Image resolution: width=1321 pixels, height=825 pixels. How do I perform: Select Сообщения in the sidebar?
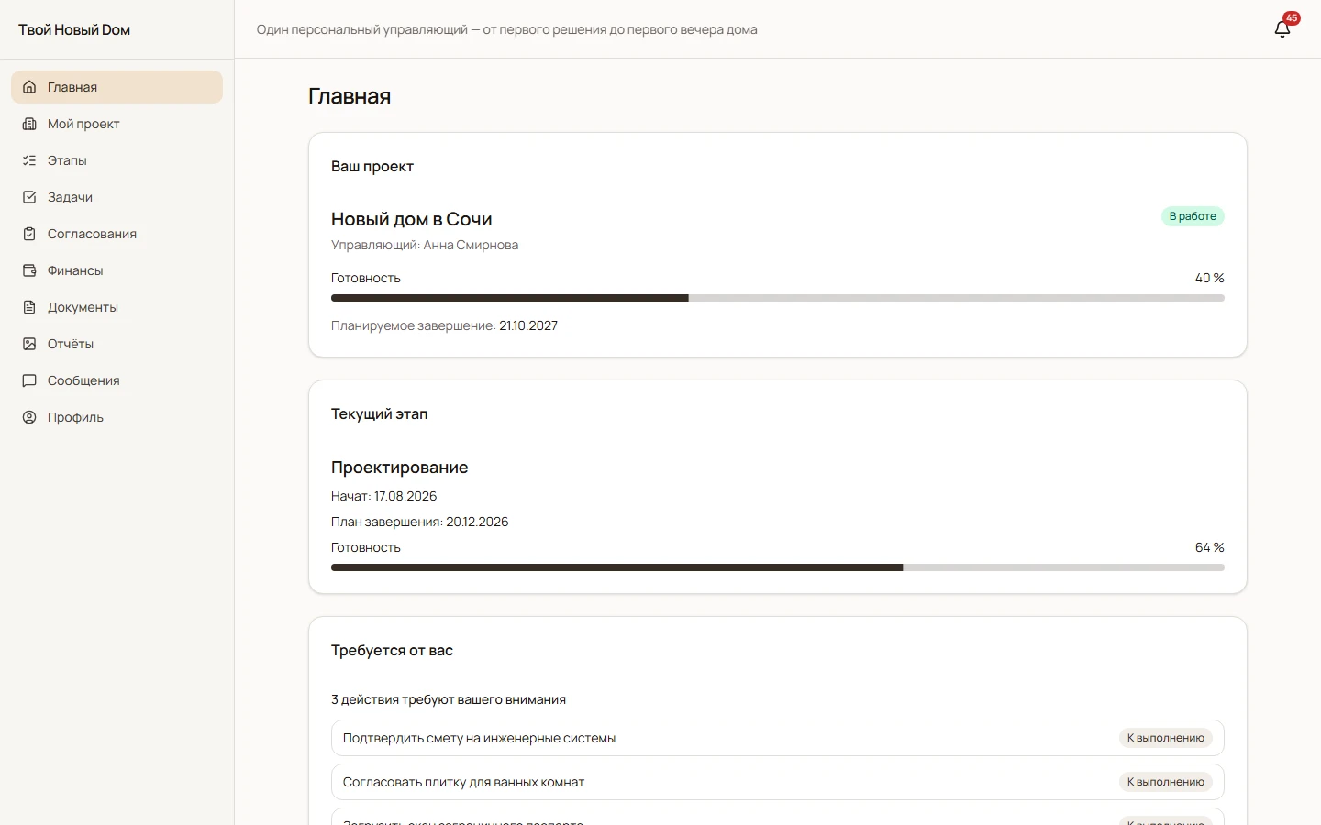[117, 380]
